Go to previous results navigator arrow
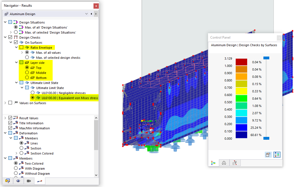 pos(91,14)
